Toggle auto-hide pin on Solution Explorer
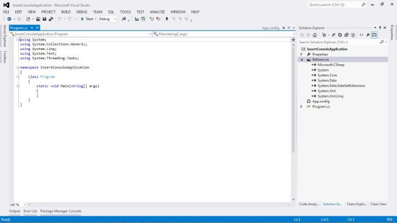 click(x=380, y=27)
